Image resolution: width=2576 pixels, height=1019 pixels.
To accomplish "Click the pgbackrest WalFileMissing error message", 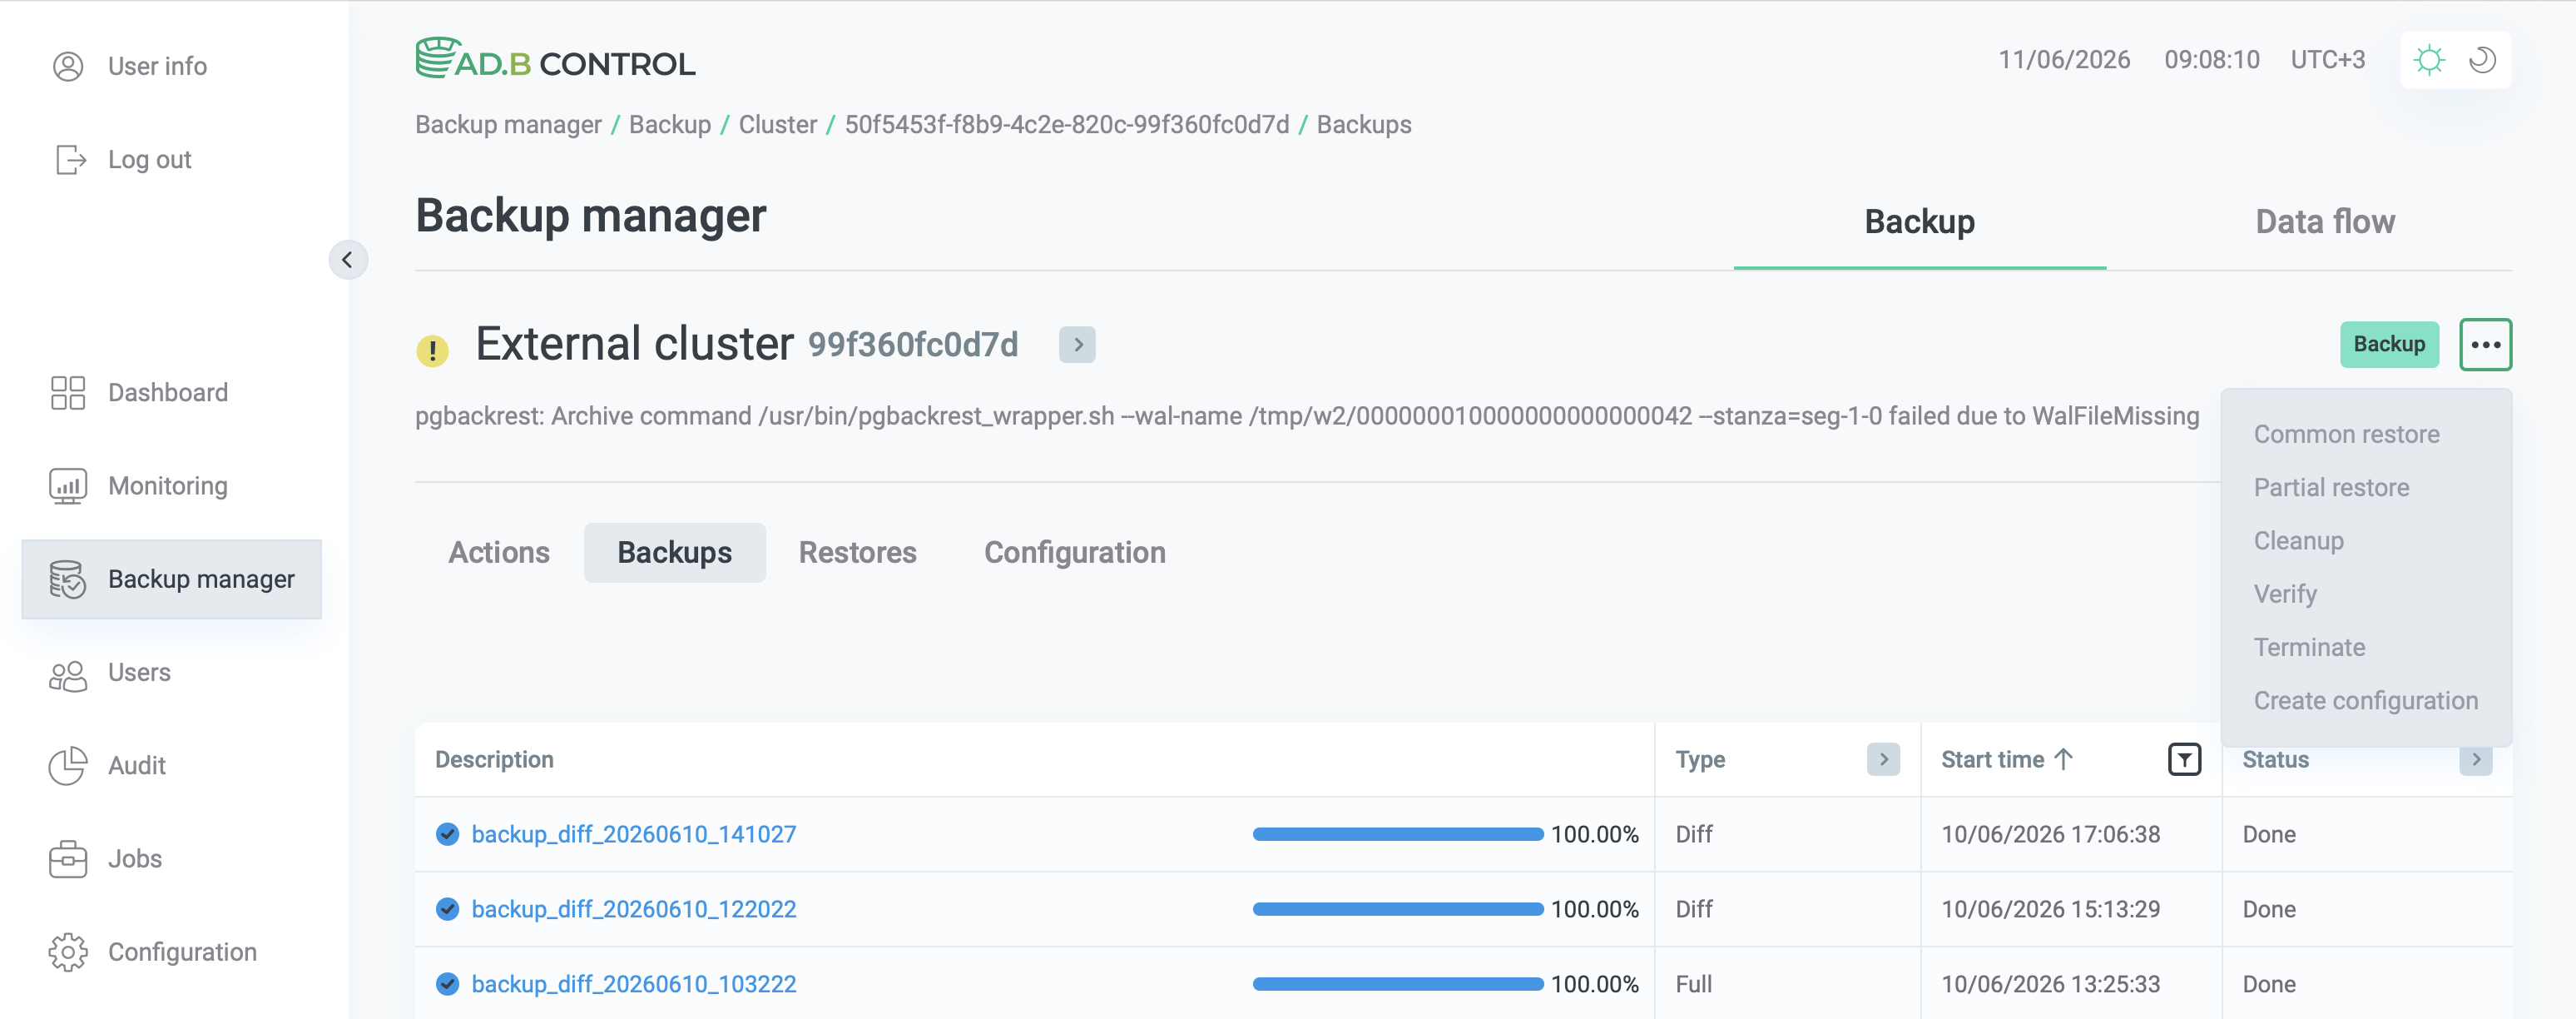I will (1307, 416).
